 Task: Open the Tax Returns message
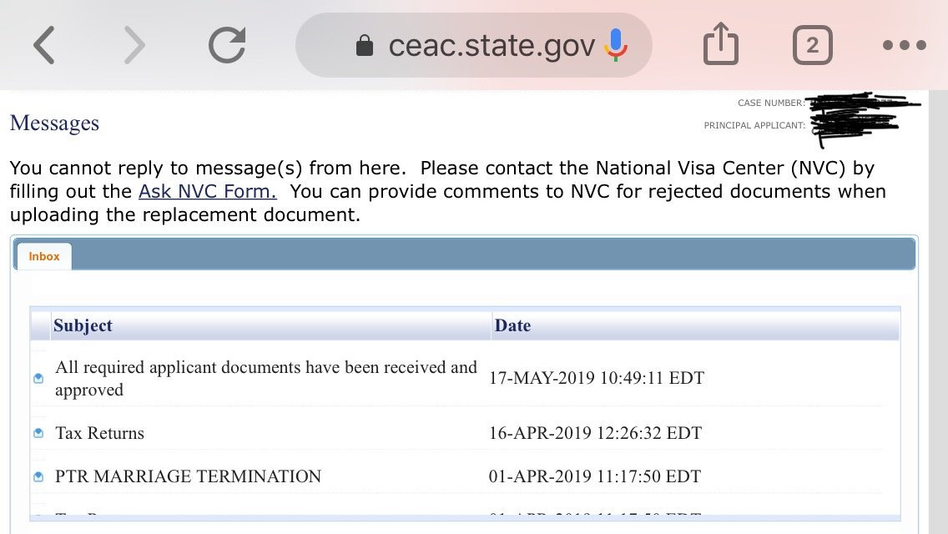[100, 433]
